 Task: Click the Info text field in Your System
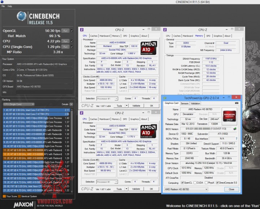click(x=44, y=92)
